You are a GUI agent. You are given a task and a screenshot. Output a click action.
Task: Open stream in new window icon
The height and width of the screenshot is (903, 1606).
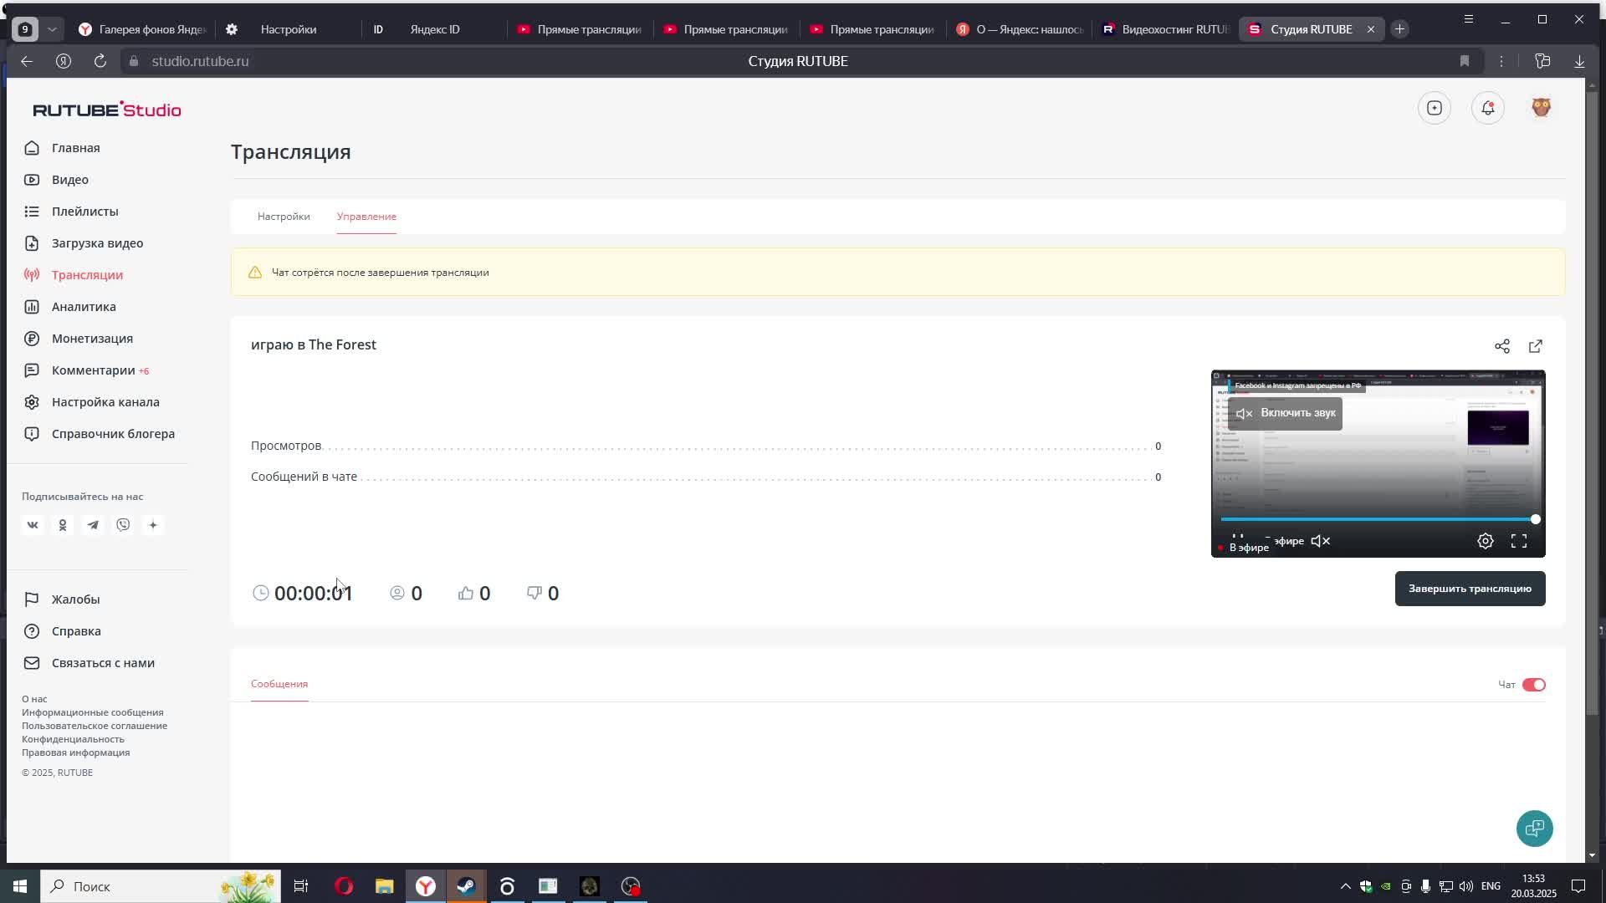[1535, 346]
